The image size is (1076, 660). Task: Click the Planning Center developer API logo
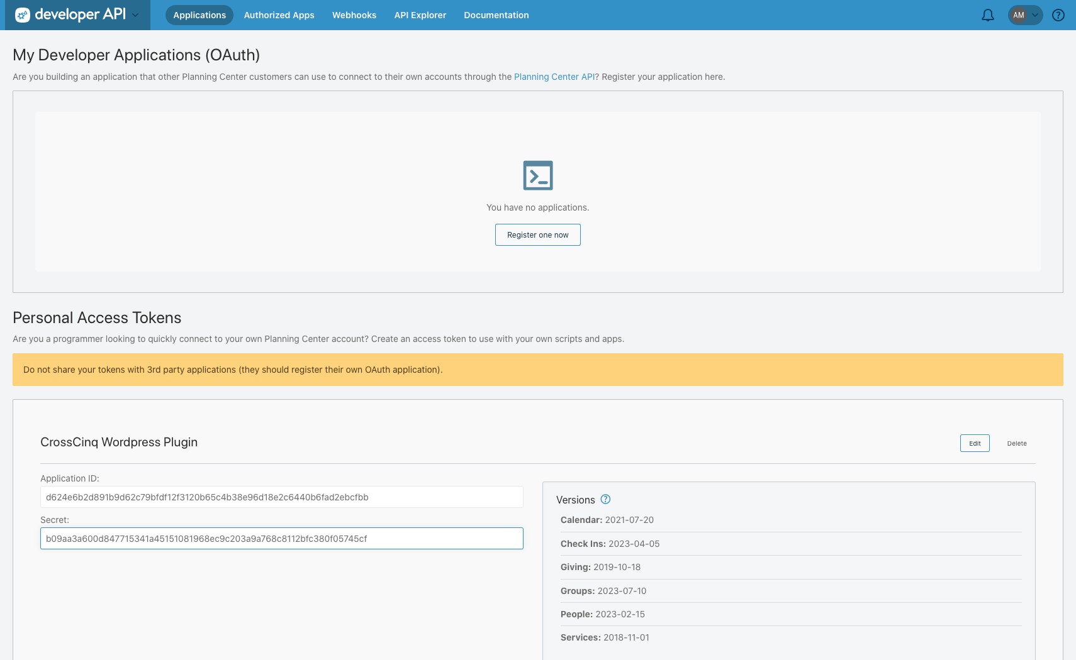[x=70, y=14]
